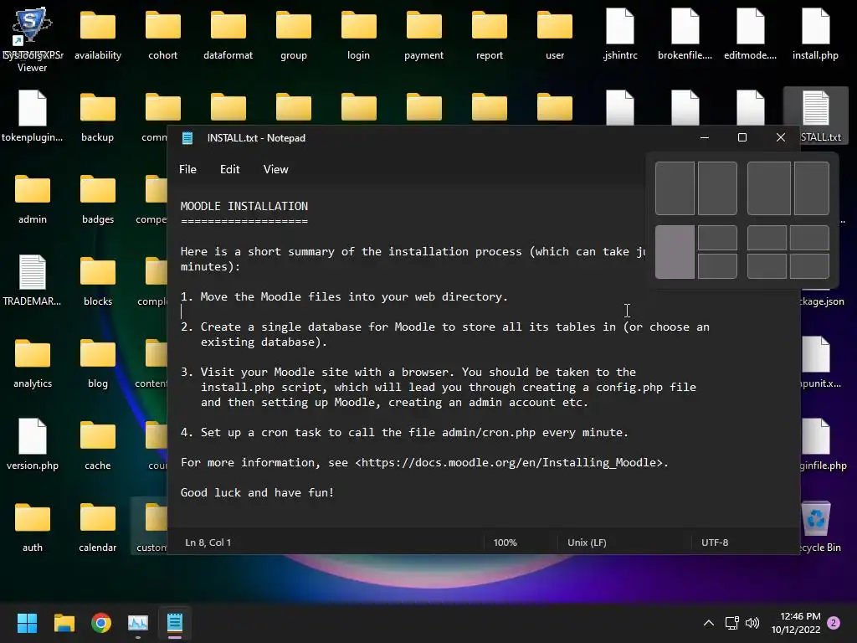Select the calendar folder on desktop
This screenshot has height=643, width=857.
[98, 527]
